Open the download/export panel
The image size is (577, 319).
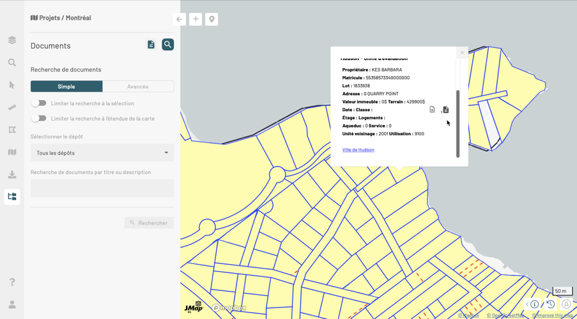[x=12, y=174]
